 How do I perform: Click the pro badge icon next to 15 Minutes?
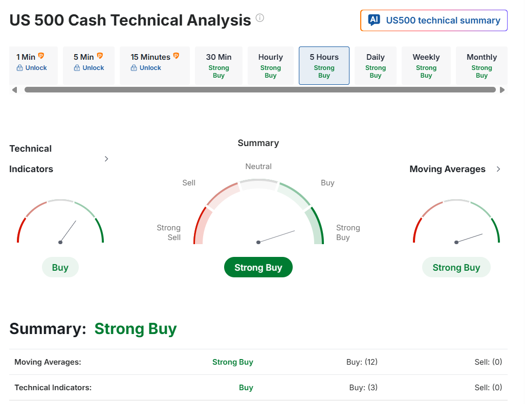click(176, 56)
